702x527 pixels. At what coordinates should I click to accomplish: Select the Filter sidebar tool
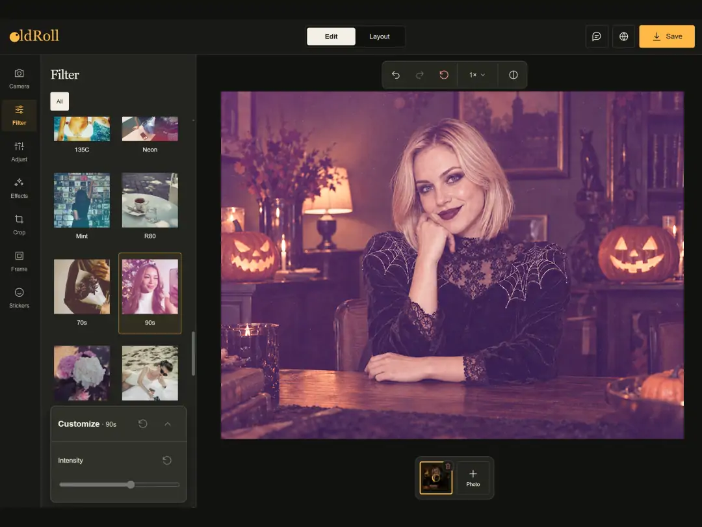click(19, 115)
